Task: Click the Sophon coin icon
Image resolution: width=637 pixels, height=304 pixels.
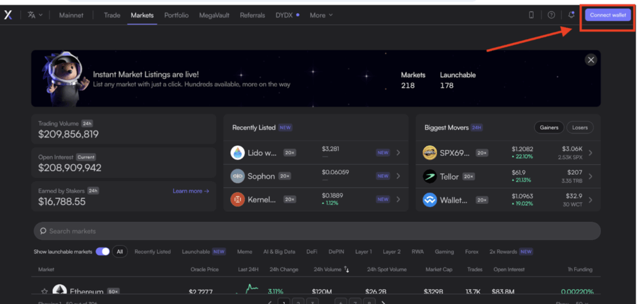Action: click(x=237, y=176)
